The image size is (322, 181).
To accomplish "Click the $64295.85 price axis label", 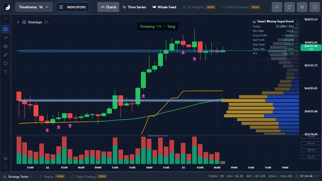I will coord(311,88).
